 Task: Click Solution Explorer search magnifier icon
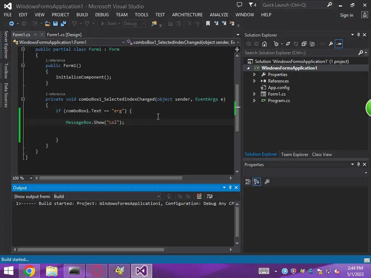pos(360,53)
